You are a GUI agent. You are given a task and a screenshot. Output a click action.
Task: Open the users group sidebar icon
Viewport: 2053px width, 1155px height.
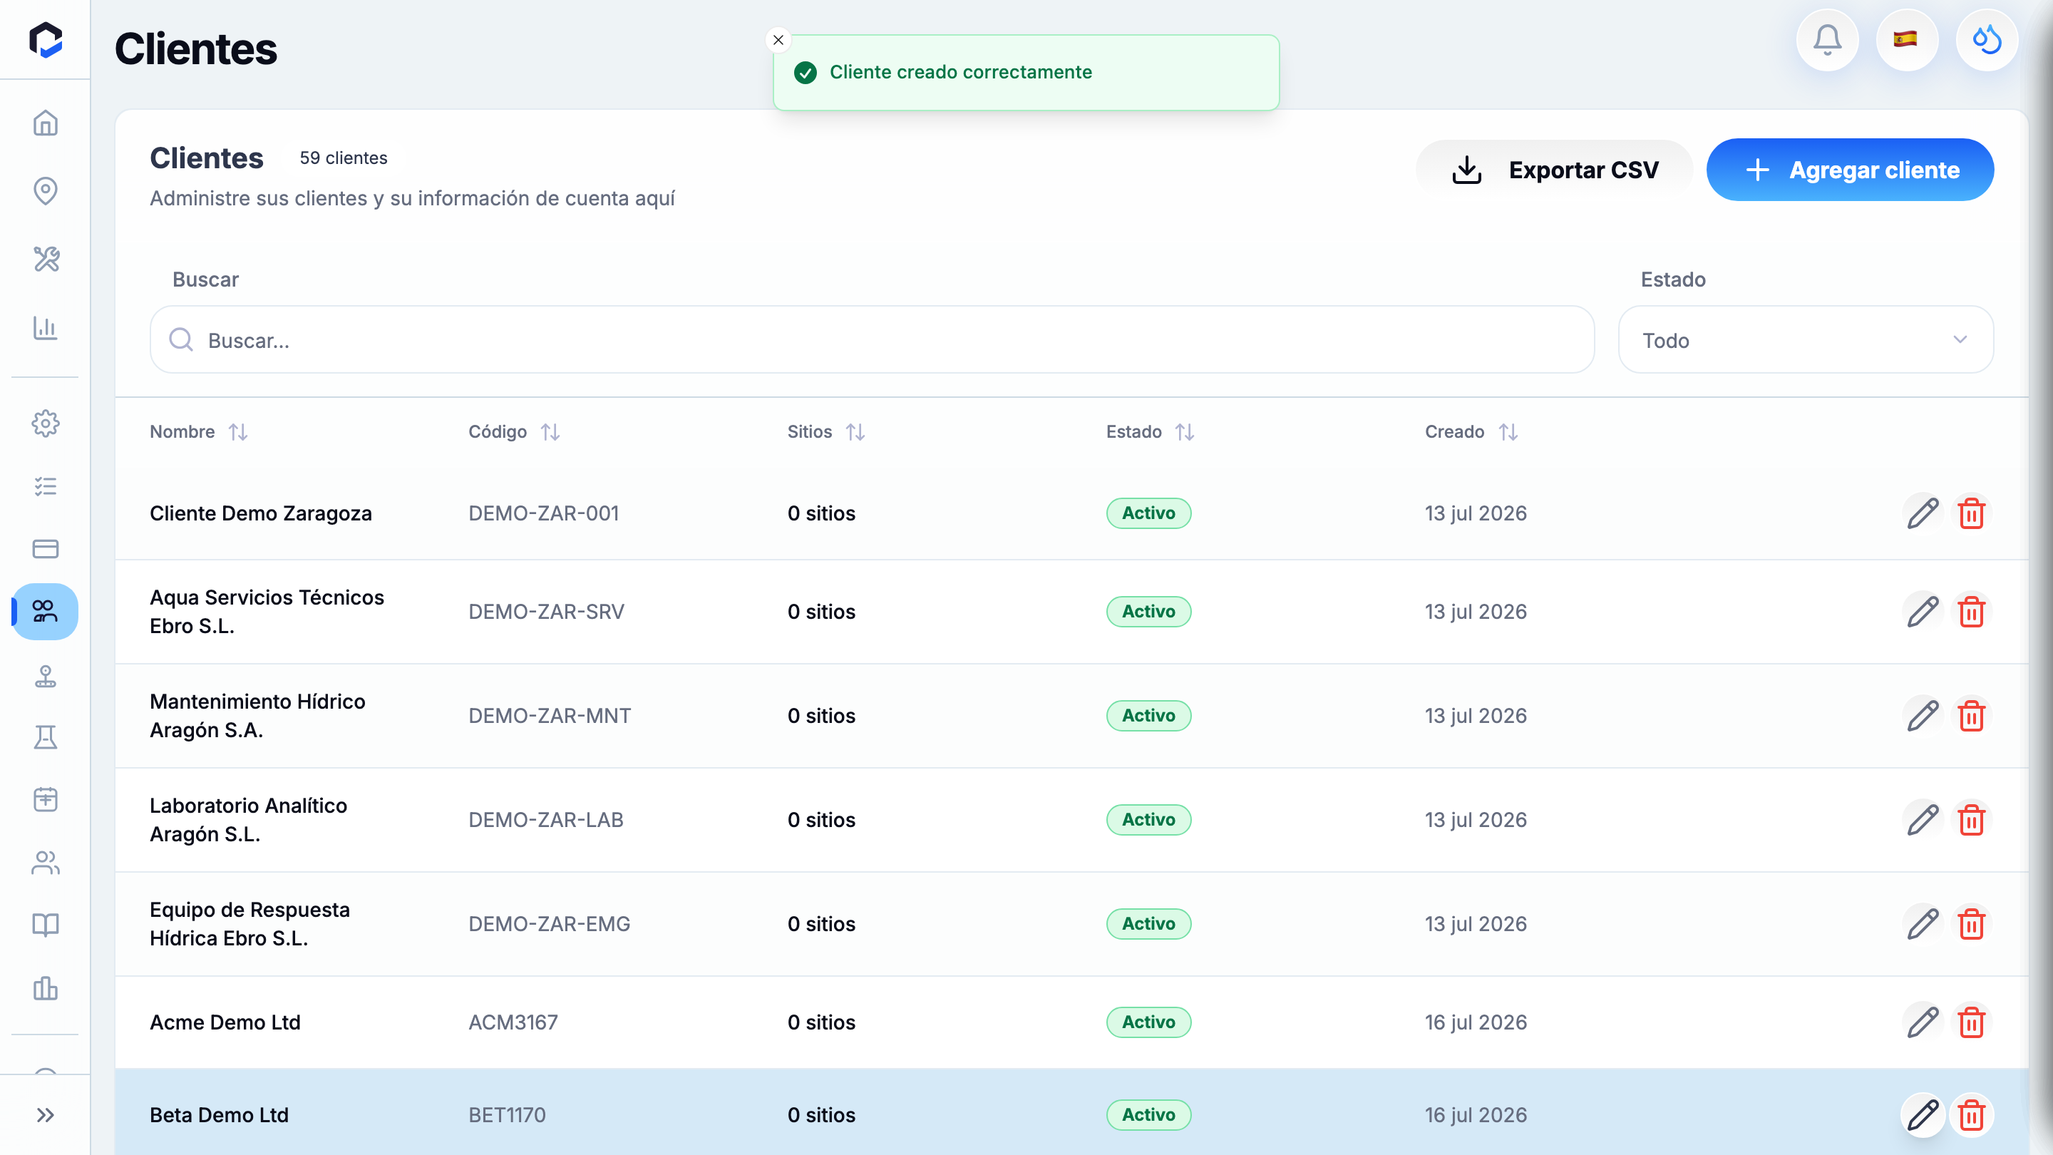point(46,863)
